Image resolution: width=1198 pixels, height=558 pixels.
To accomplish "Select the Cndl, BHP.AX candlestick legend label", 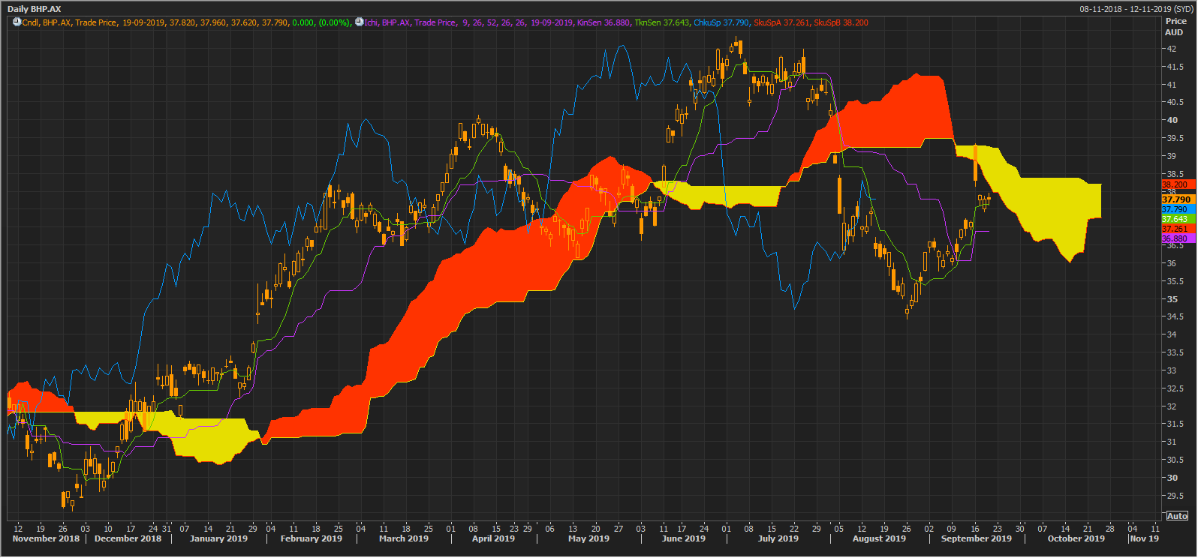I will coord(47,22).
